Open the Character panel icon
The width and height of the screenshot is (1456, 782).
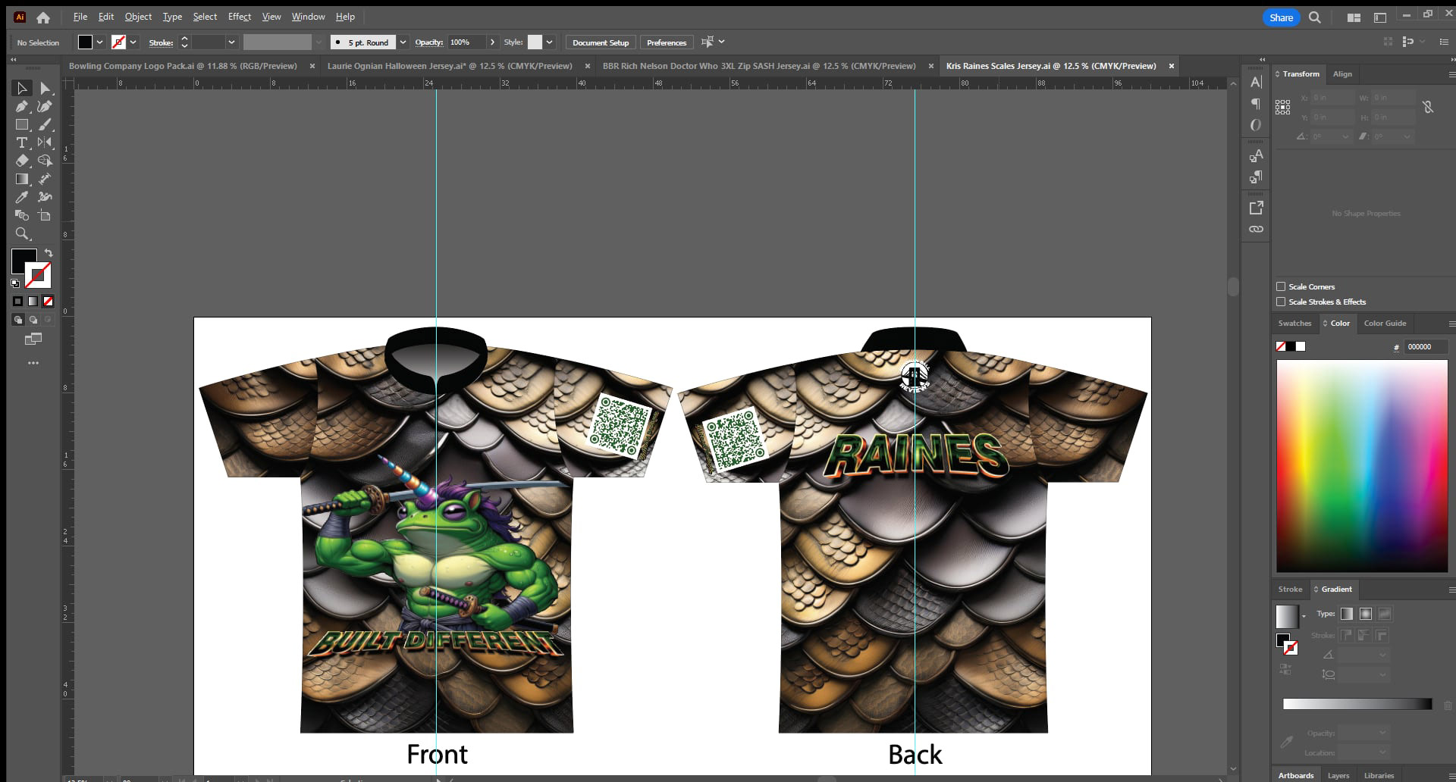pyautogui.click(x=1256, y=82)
